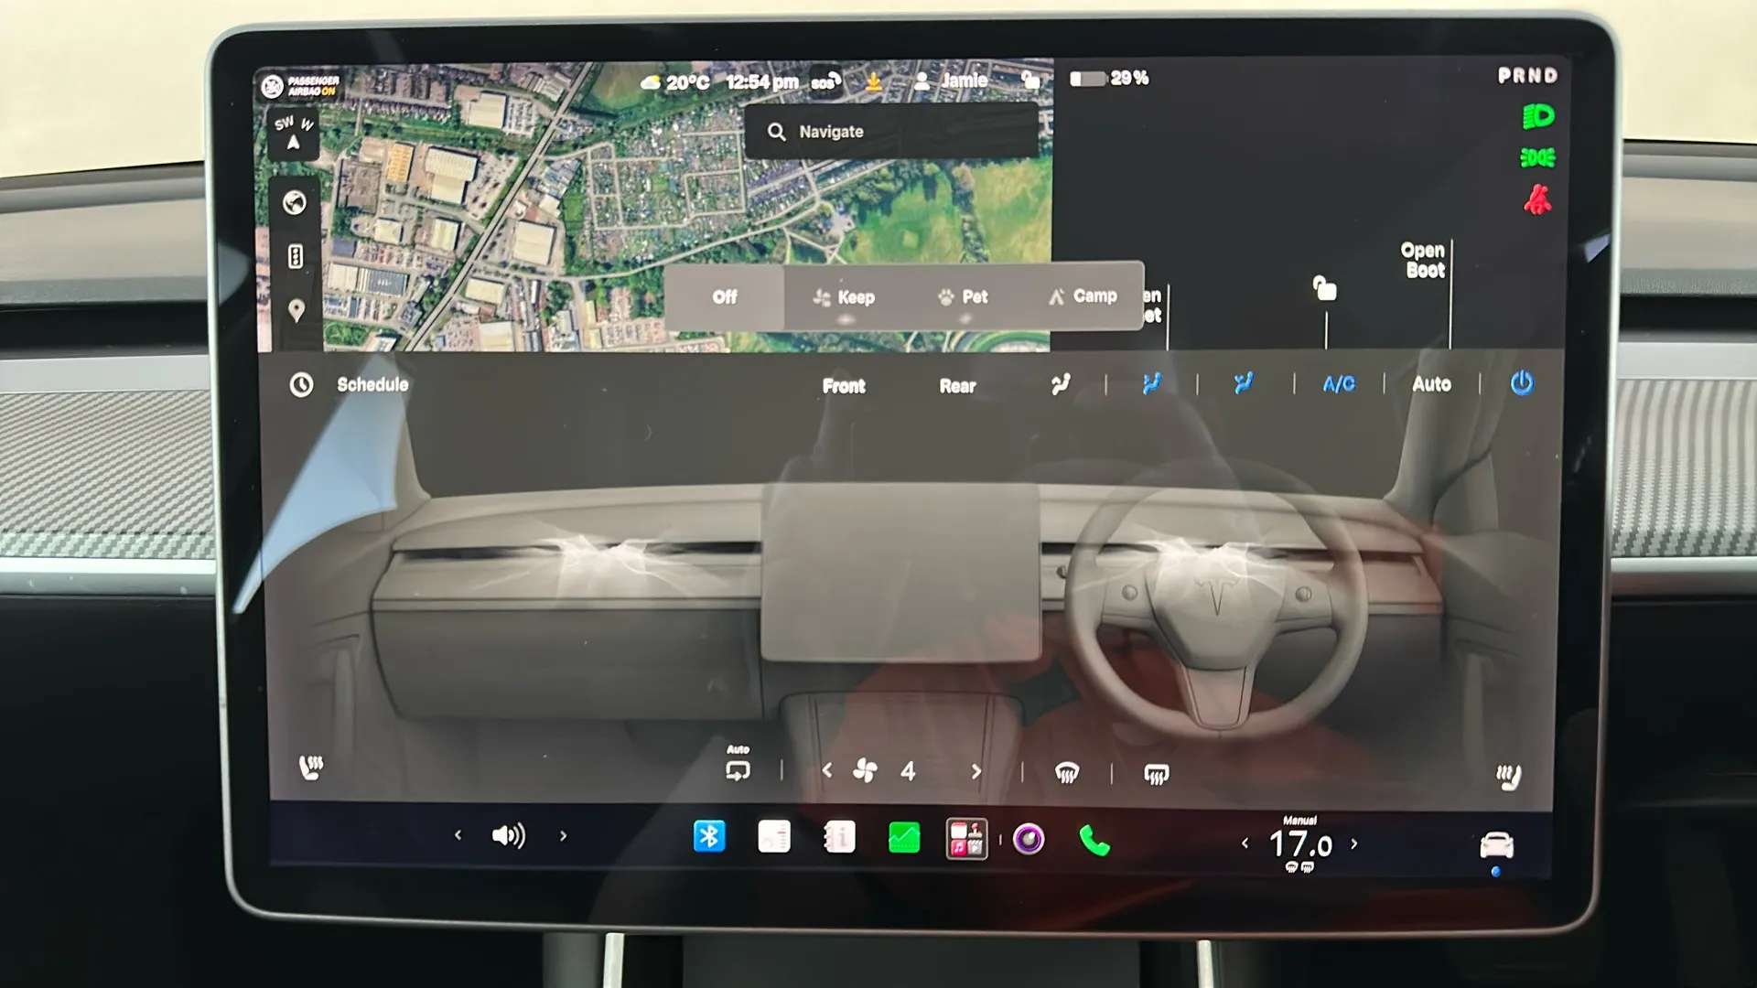The width and height of the screenshot is (1757, 988).
Task: Enable Auto climate mode
Action: pyautogui.click(x=1431, y=384)
